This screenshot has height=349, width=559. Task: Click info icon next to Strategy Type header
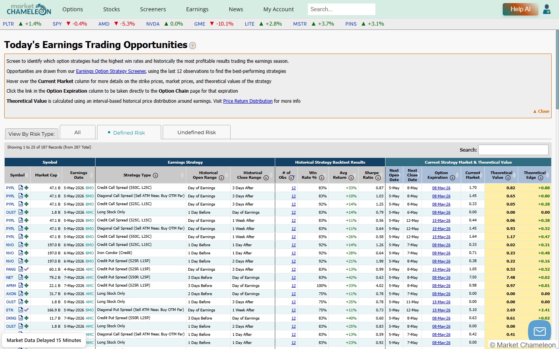tap(155, 175)
